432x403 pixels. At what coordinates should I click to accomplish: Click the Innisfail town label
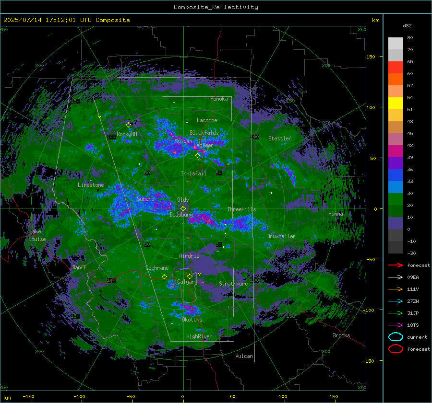193,173
